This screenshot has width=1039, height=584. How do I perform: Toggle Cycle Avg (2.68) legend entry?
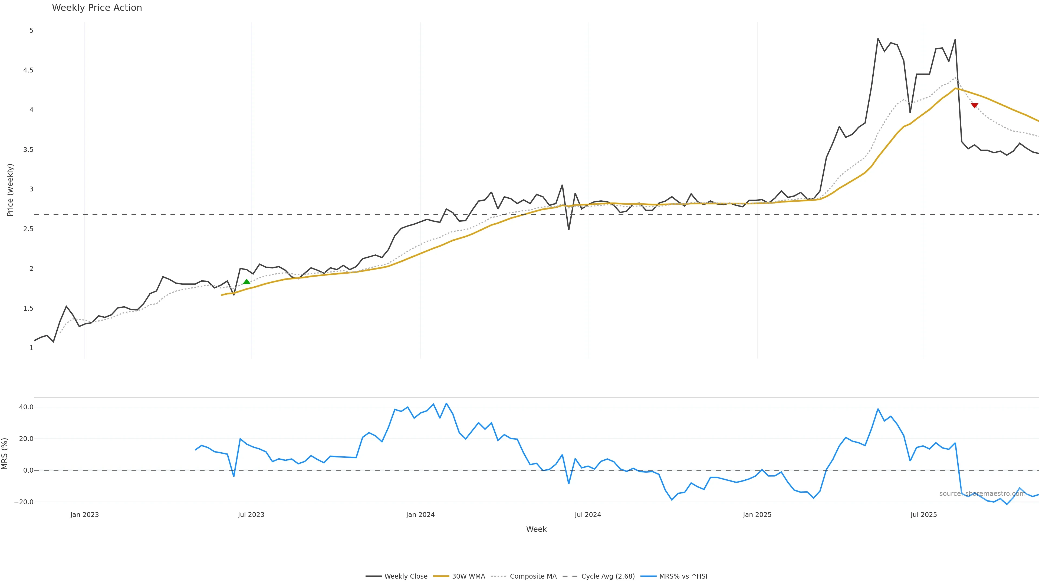(608, 576)
